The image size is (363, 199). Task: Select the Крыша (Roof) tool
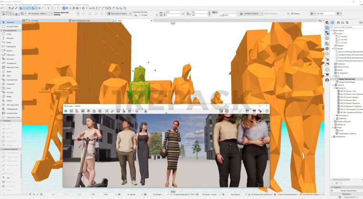(x=10, y=51)
